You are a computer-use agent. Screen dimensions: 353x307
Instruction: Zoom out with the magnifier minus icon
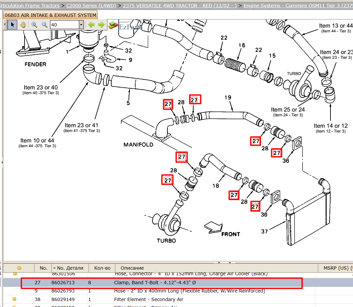[44, 25]
